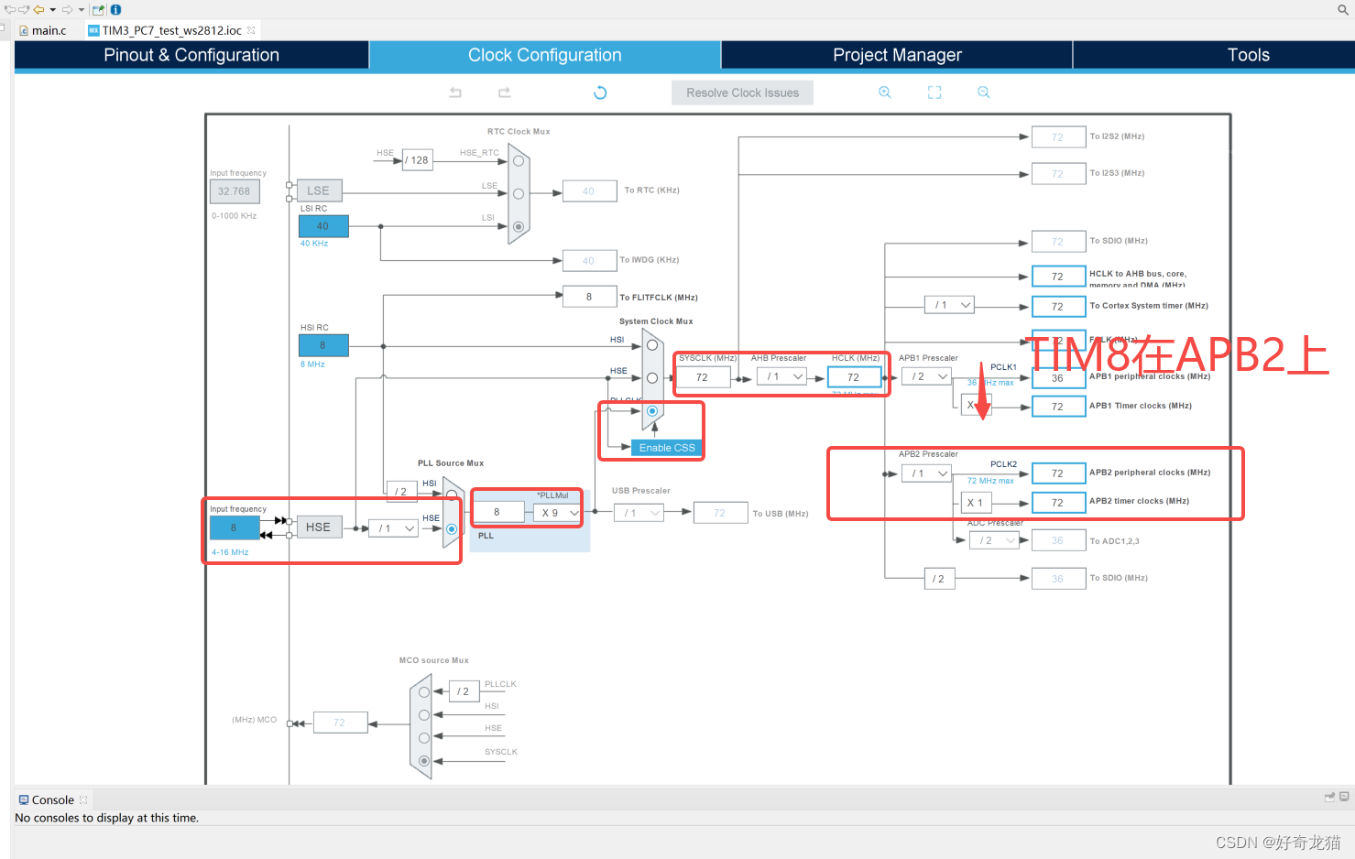The width and height of the screenshot is (1355, 859).
Task: Click the open external editor toolbar icon
Action: [98, 9]
